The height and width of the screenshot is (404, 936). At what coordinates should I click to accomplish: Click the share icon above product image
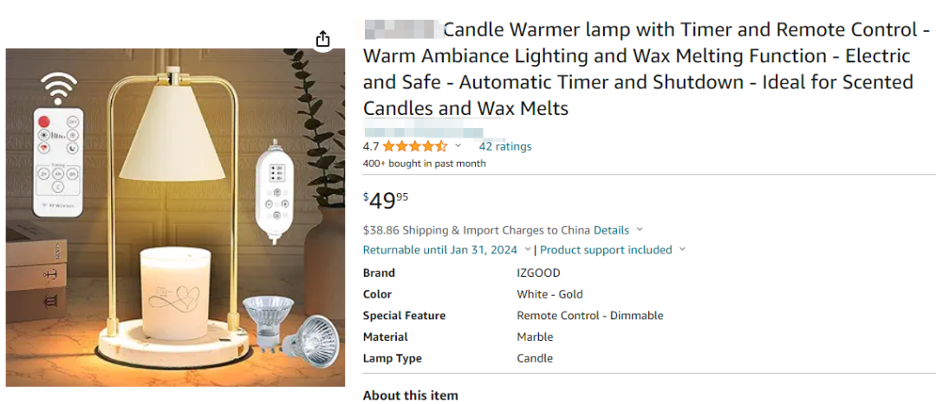pos(323,39)
